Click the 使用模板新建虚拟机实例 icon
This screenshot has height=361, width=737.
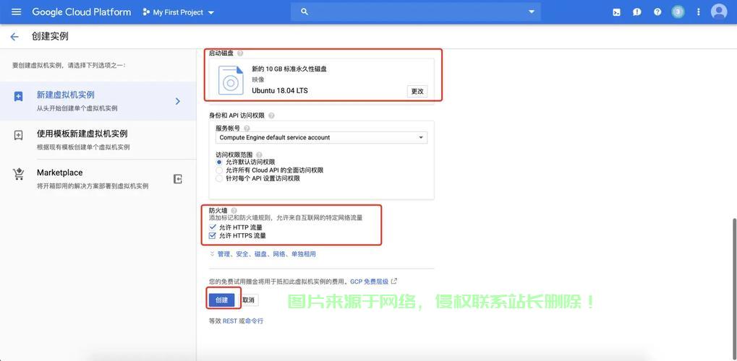click(18, 136)
